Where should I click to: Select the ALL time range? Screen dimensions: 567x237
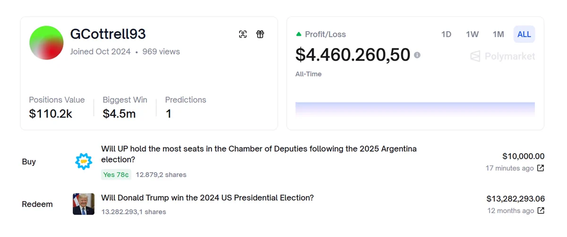pos(524,34)
